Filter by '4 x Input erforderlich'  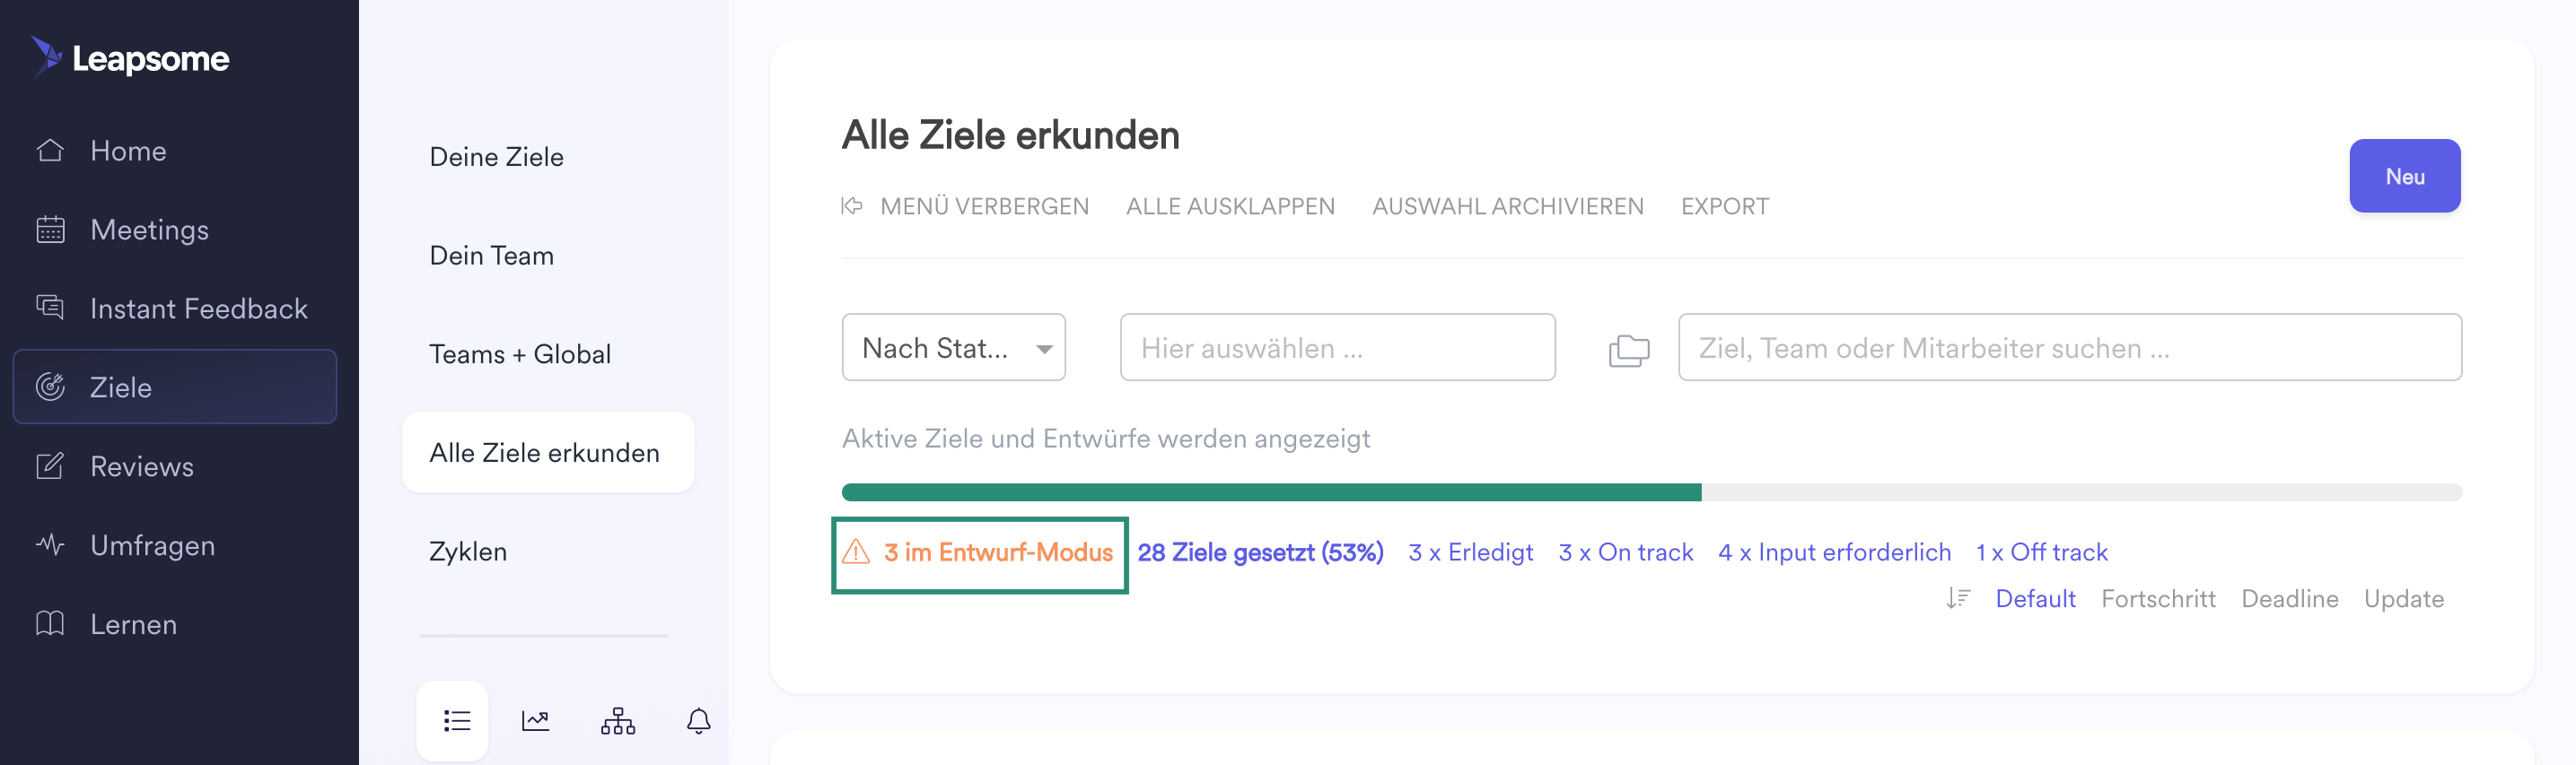(x=1833, y=552)
